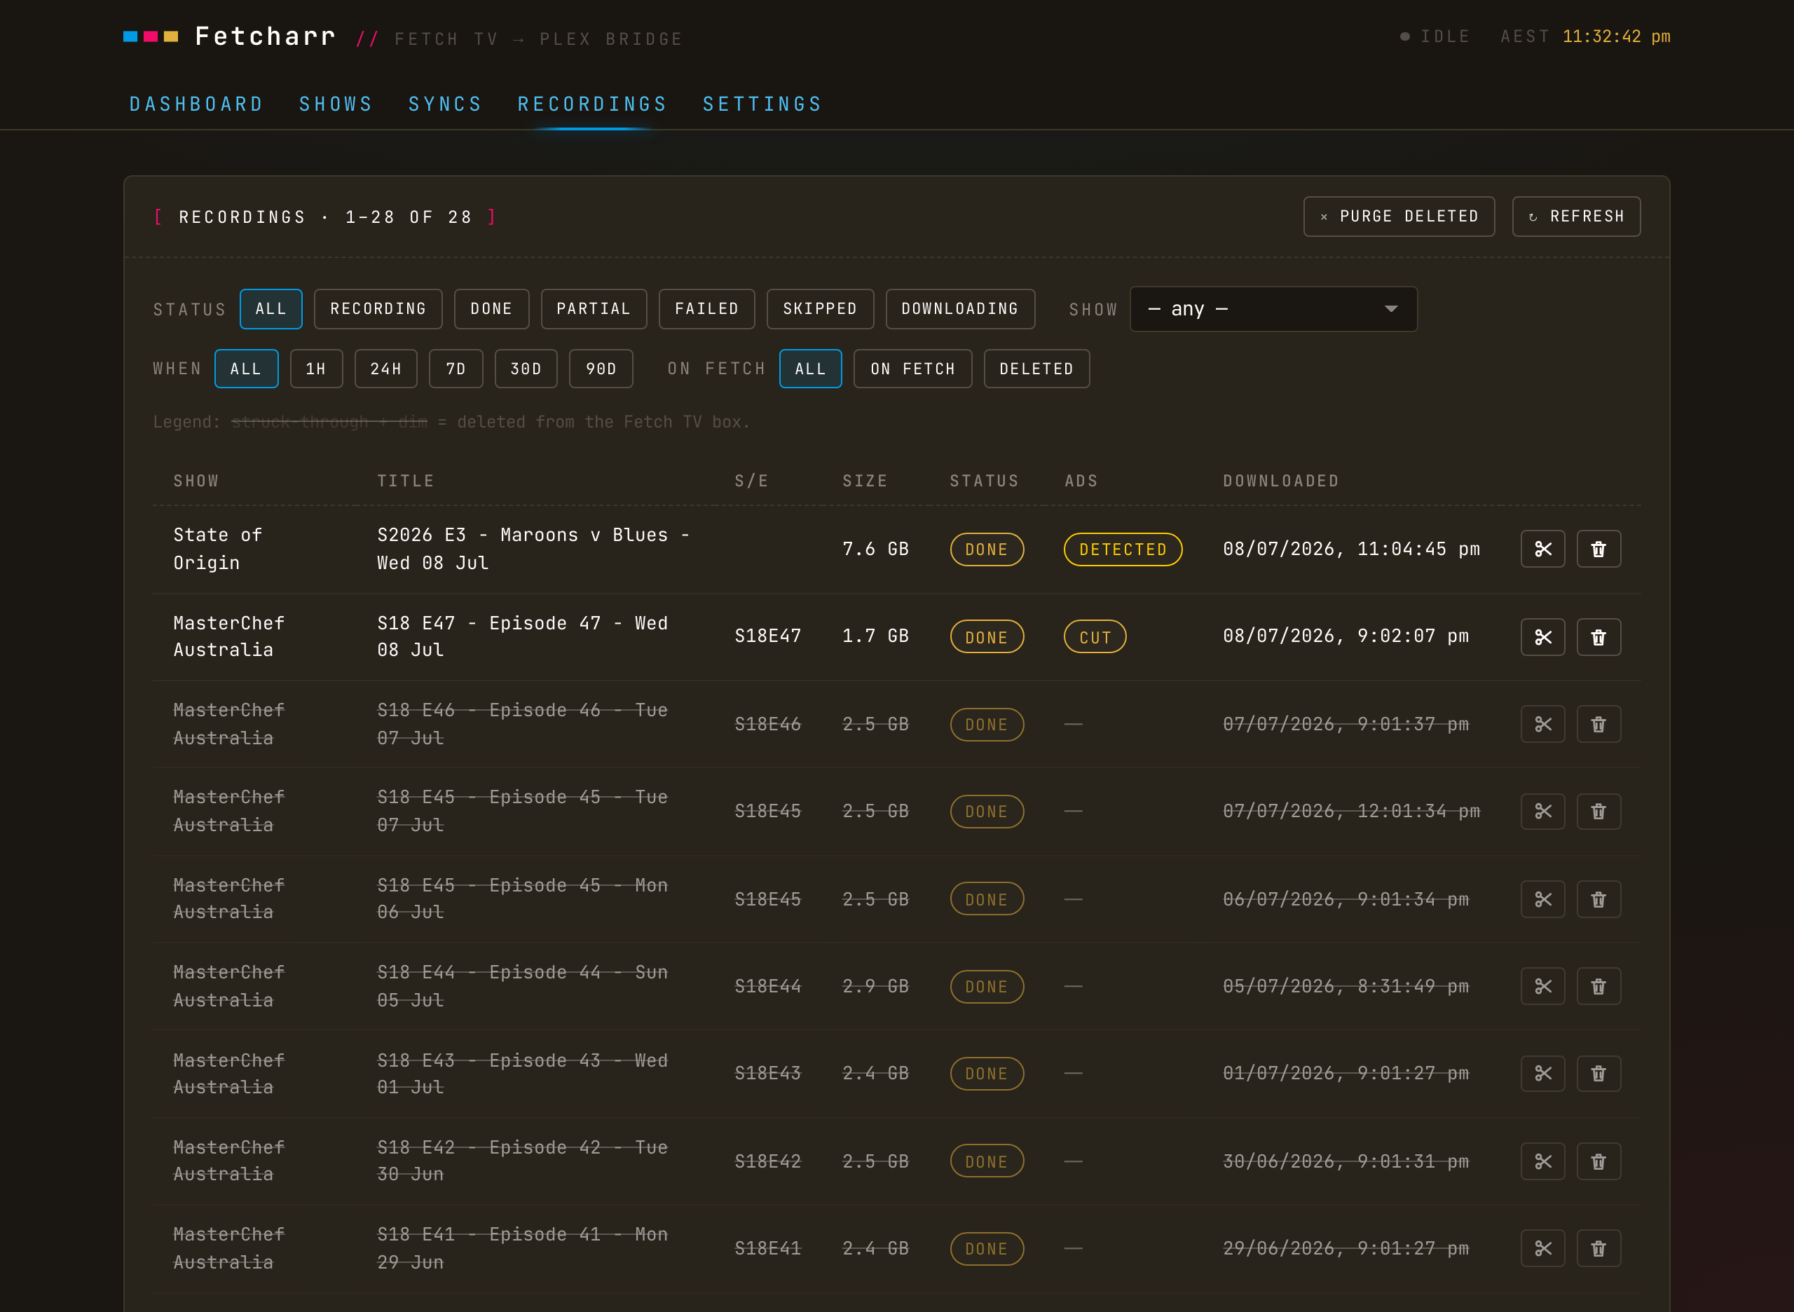1794x1312 pixels.
Task: Click scissors icon for State of Origin row
Action: [x=1542, y=549]
